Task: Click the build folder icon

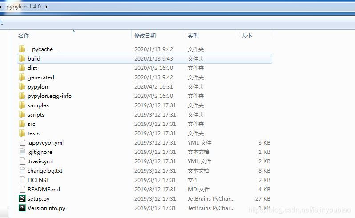Action: coord(22,58)
